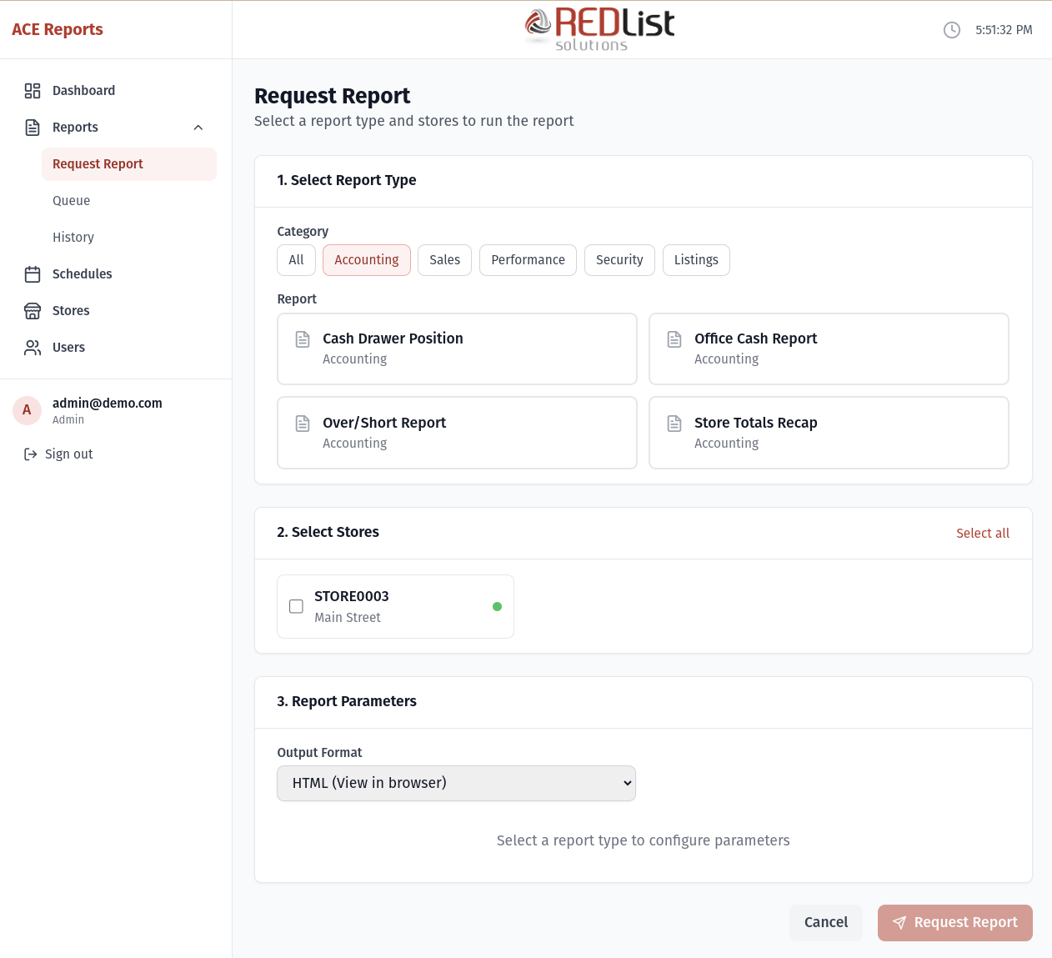Click the Users icon in the sidebar

[33, 347]
